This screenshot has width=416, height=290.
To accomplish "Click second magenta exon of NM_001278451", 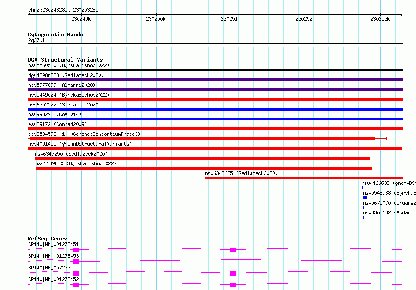I will tap(233, 250).
